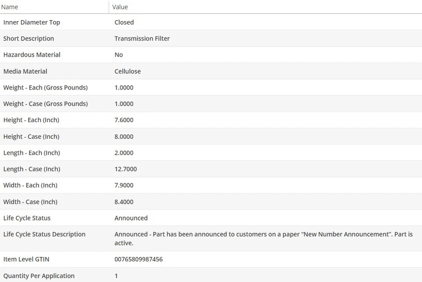Select the Width - Case (Inch) label
The image size is (422, 282).
[30, 202]
